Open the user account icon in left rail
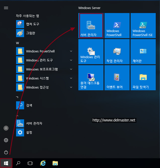The height and width of the screenshot is (168, 160). (6, 128)
